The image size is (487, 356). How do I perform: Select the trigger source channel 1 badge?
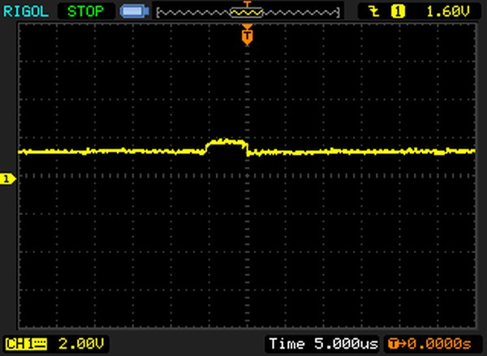[x=398, y=11]
